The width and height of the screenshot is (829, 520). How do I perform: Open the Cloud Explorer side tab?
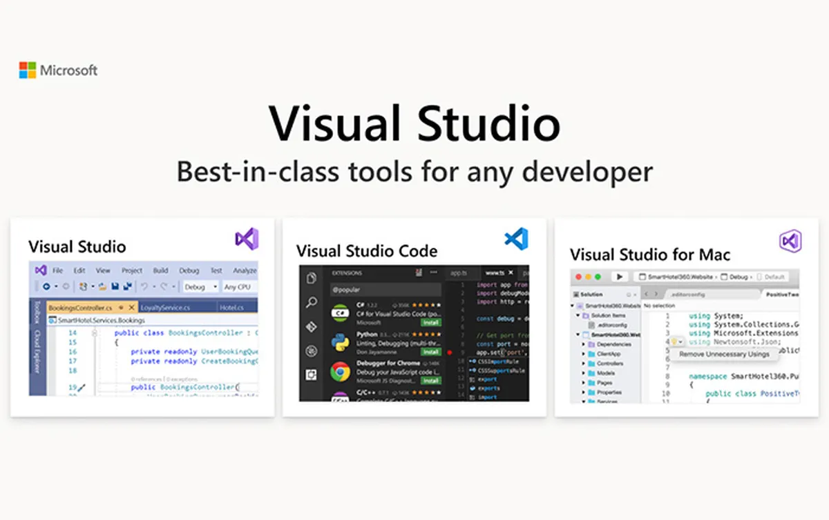pyautogui.click(x=37, y=352)
